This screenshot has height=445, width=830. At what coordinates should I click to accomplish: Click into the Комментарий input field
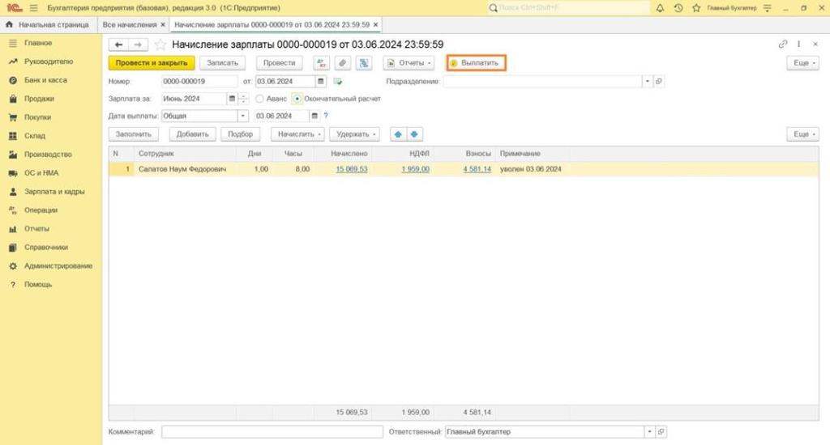(x=272, y=432)
